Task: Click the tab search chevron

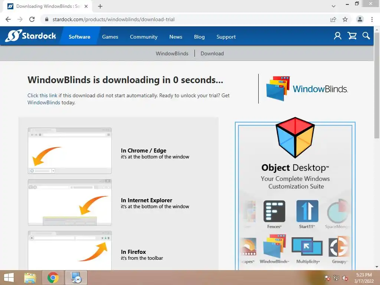Action: pos(334,6)
